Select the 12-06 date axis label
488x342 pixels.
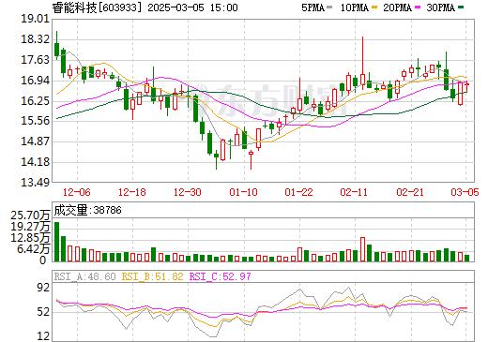click(77, 192)
